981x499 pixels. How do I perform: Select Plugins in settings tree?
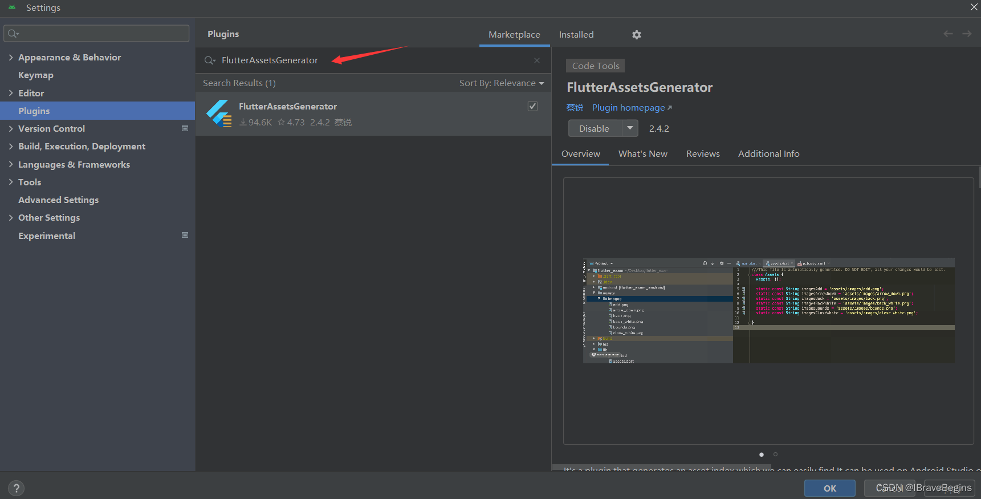pos(97,111)
